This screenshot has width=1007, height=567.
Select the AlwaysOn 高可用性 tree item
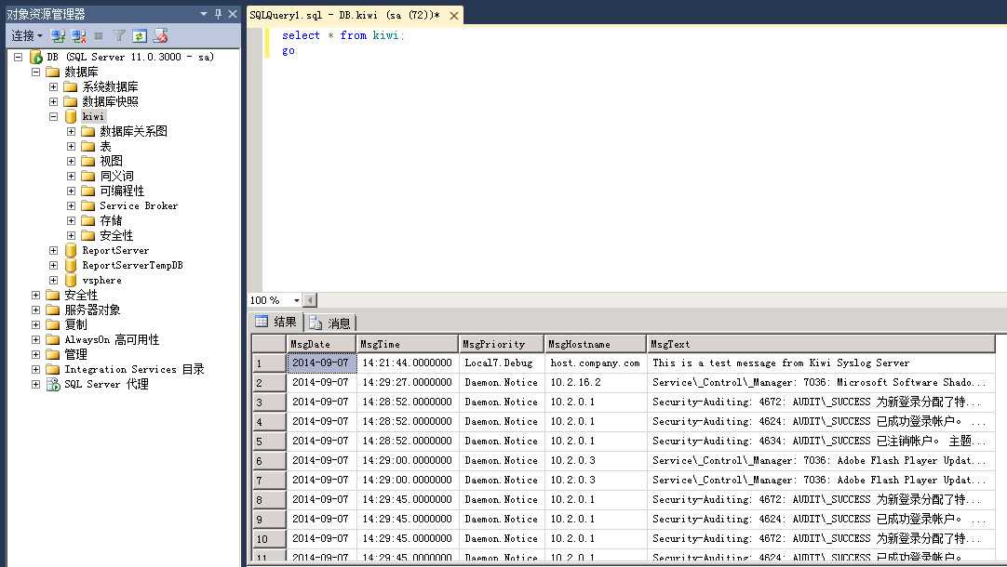(x=112, y=340)
